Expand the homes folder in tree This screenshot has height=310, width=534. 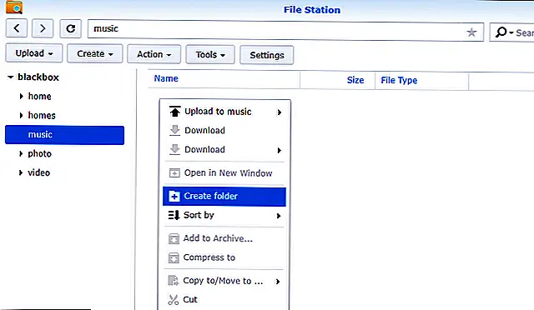click(x=21, y=115)
